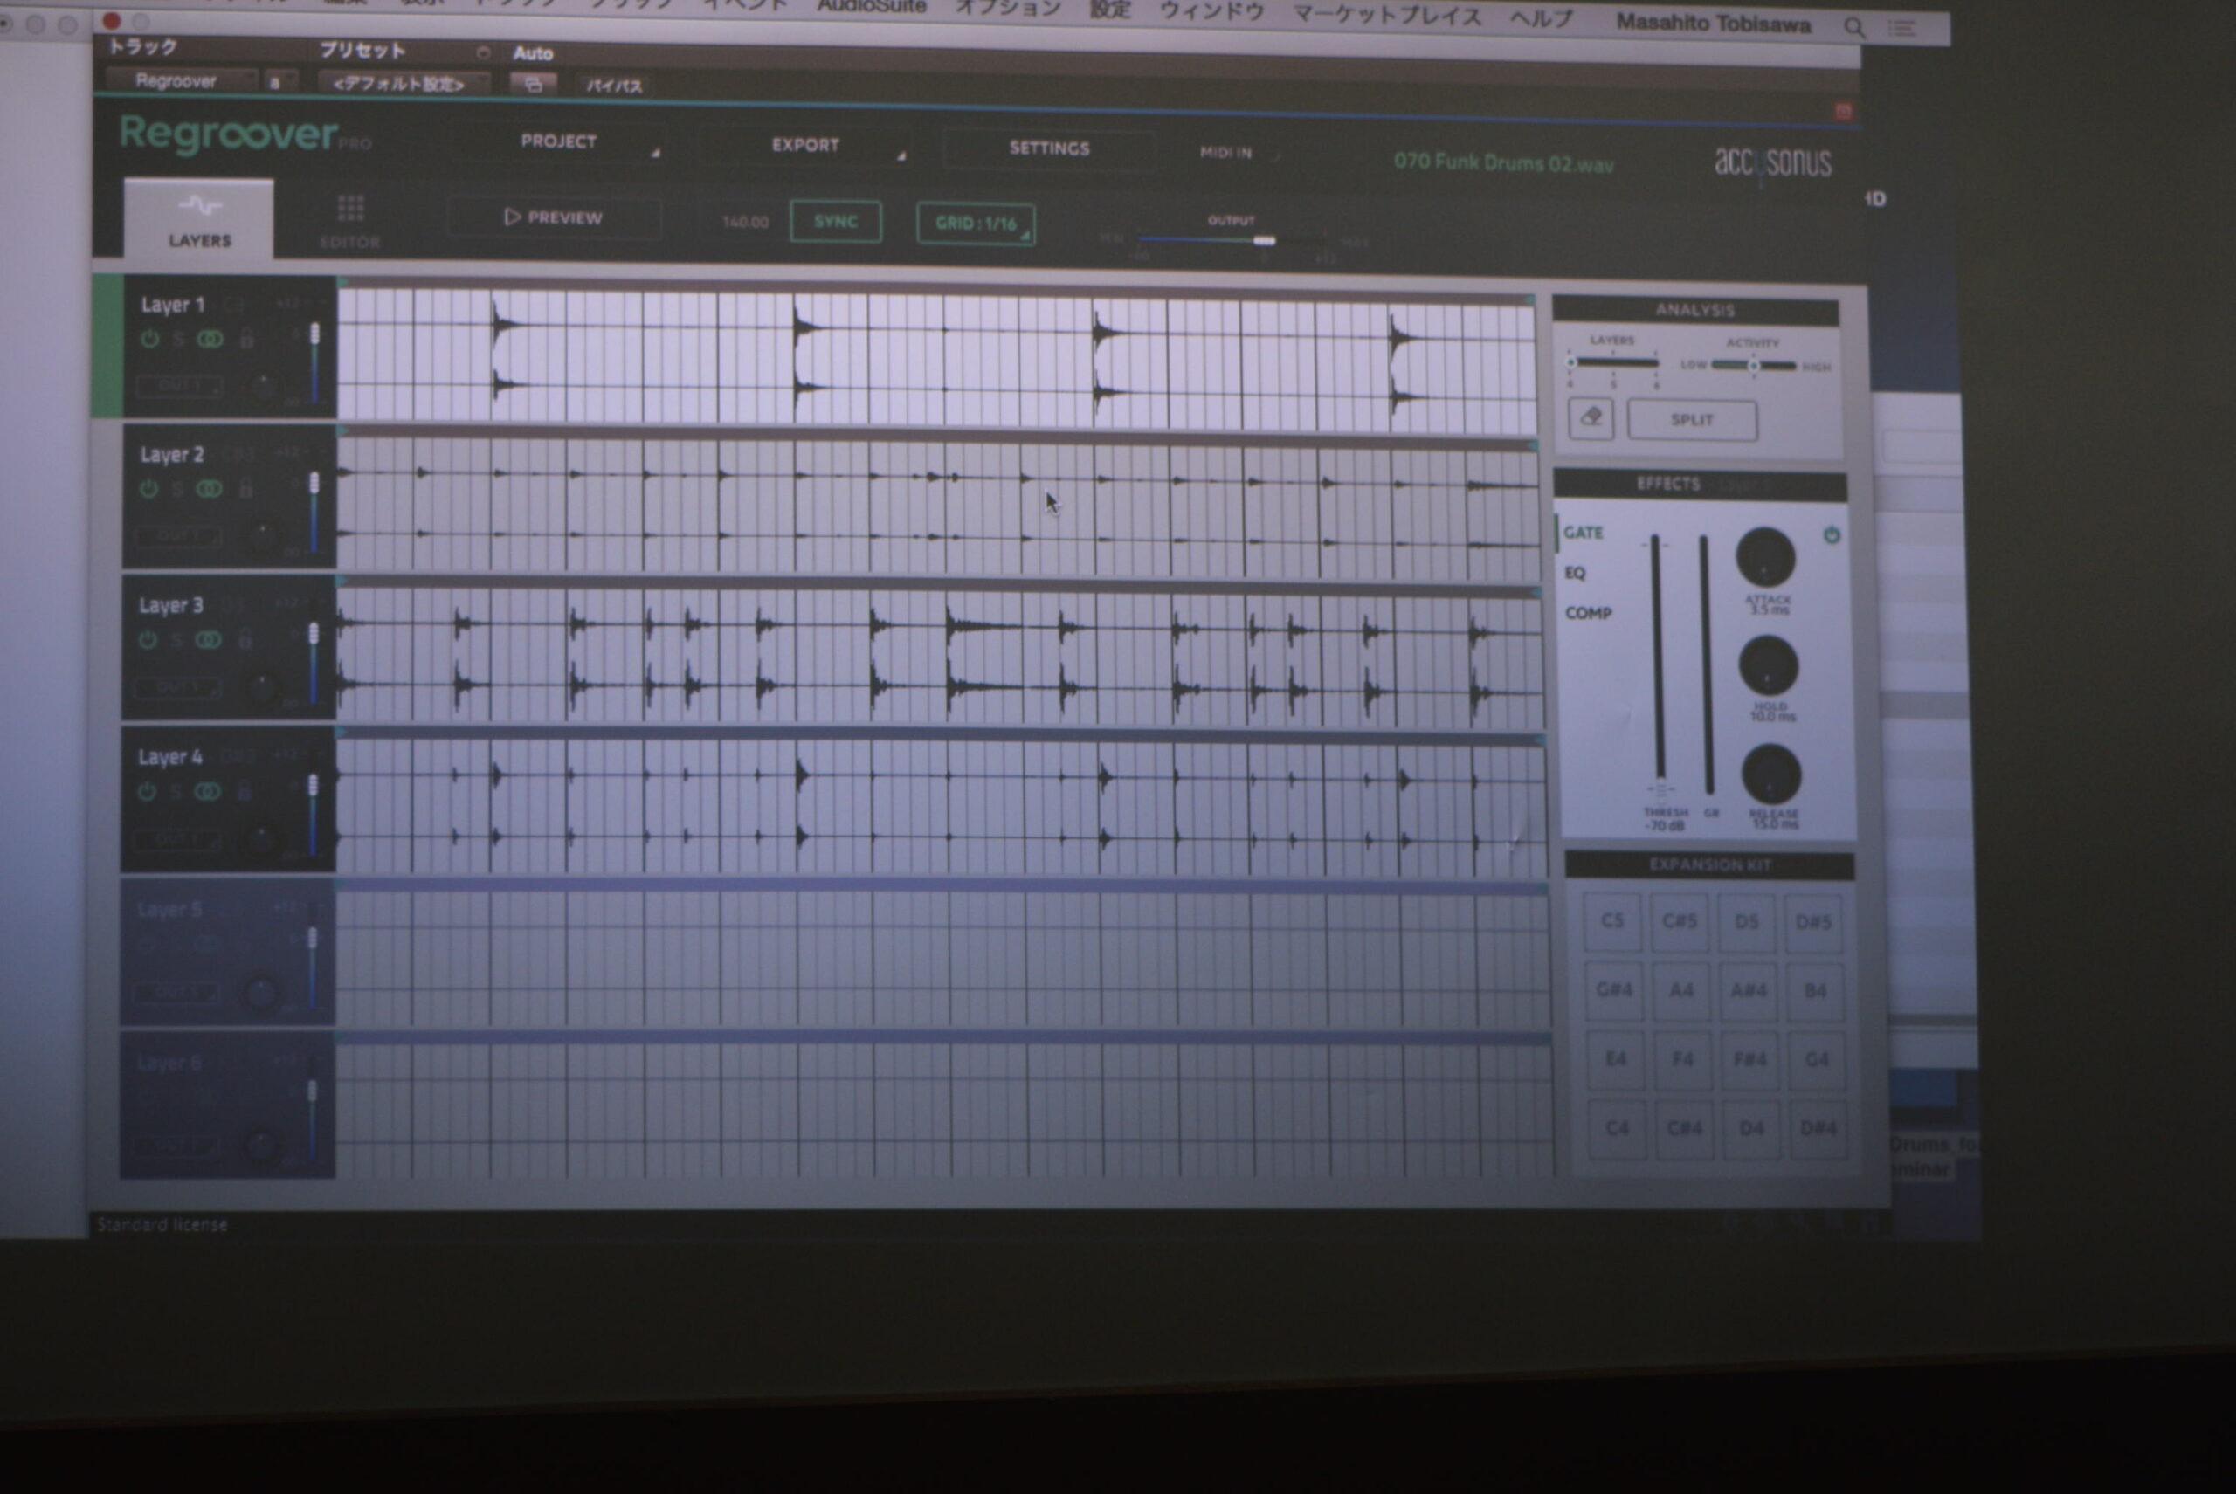Solo Layer 2 with S button

pos(177,489)
